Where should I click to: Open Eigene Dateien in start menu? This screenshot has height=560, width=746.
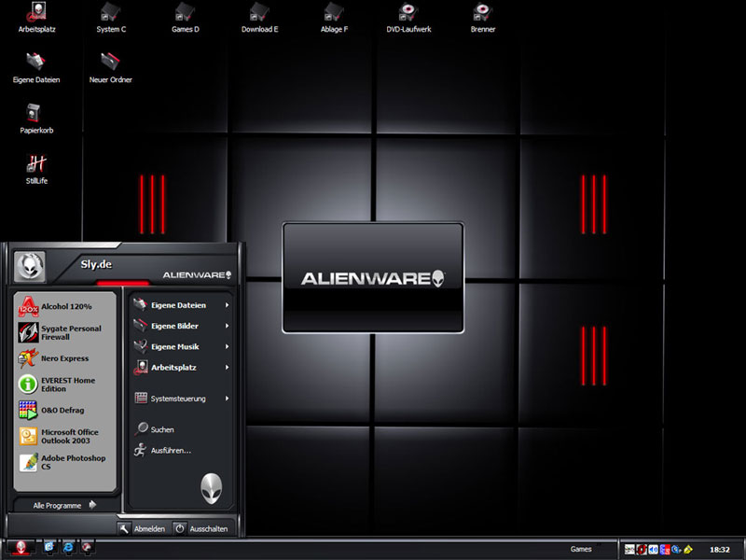tap(181, 305)
